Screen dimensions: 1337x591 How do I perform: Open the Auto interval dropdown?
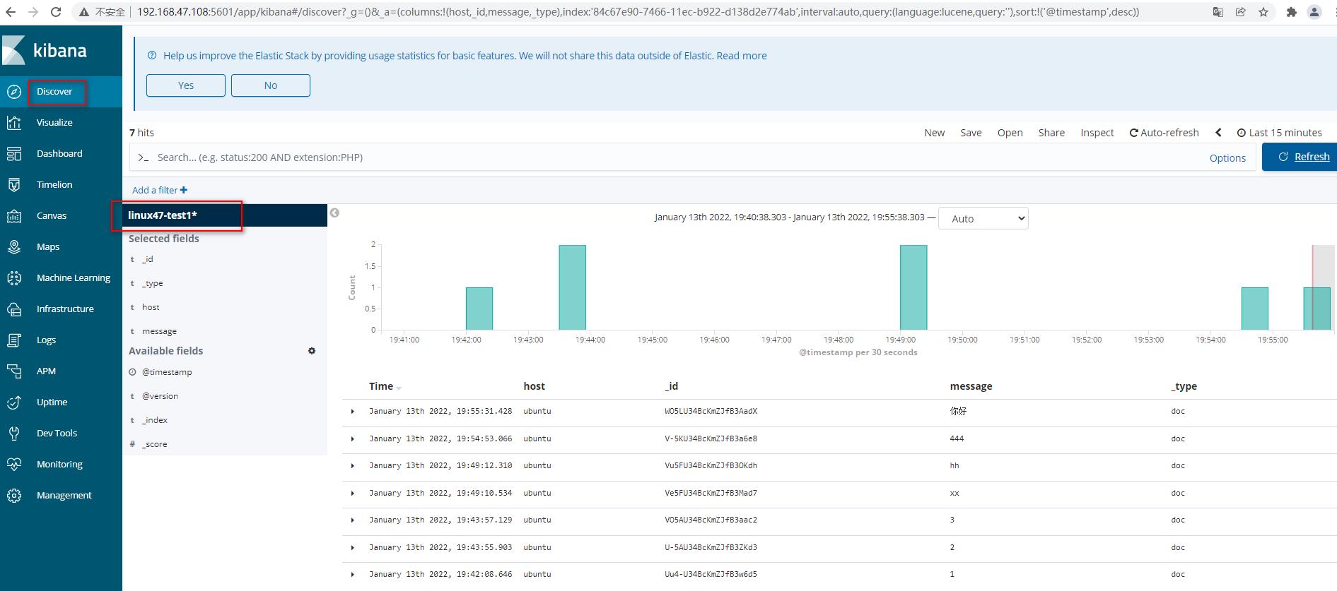tap(983, 218)
